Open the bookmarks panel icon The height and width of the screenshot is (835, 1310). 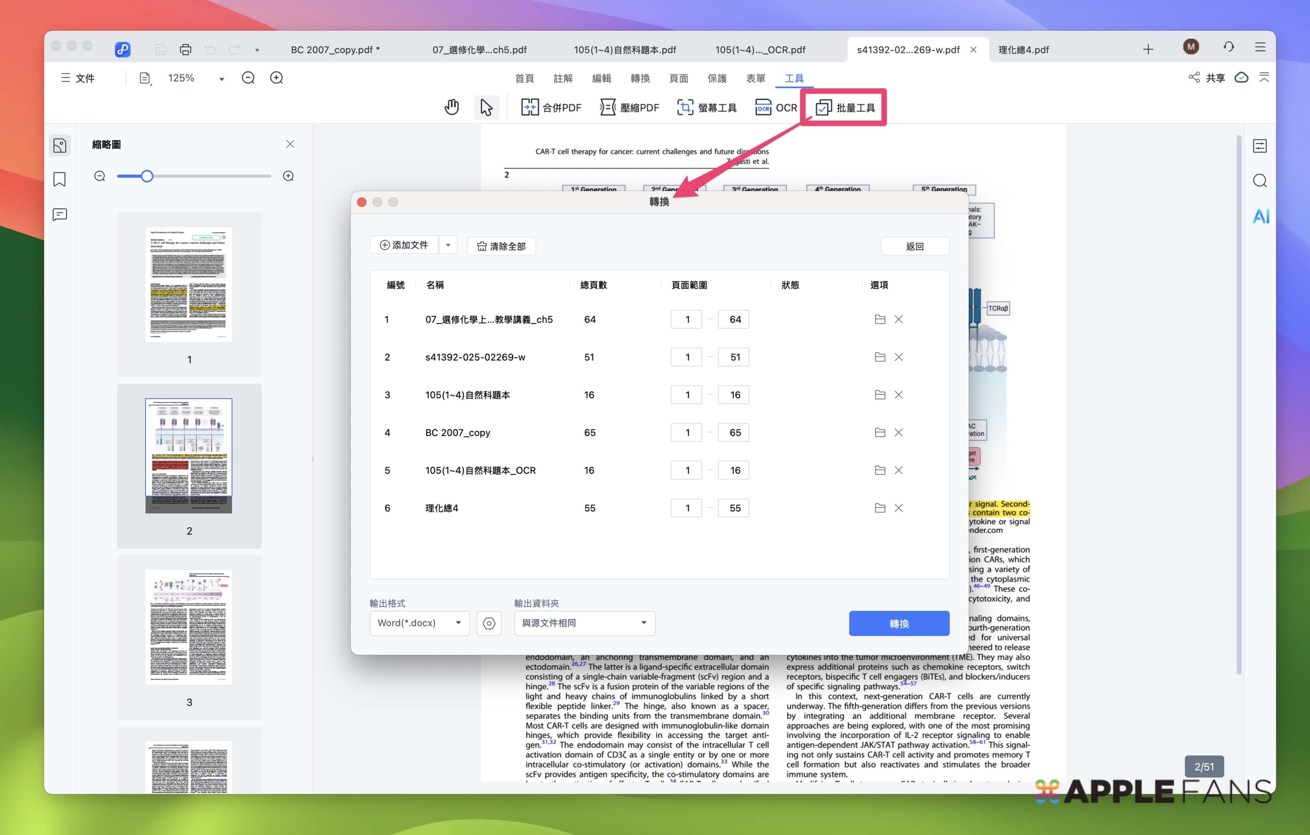[x=60, y=180]
